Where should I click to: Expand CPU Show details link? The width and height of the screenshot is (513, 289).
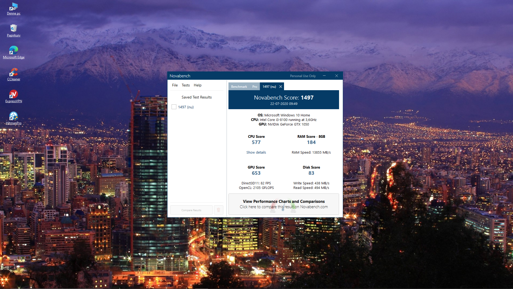coord(256,152)
